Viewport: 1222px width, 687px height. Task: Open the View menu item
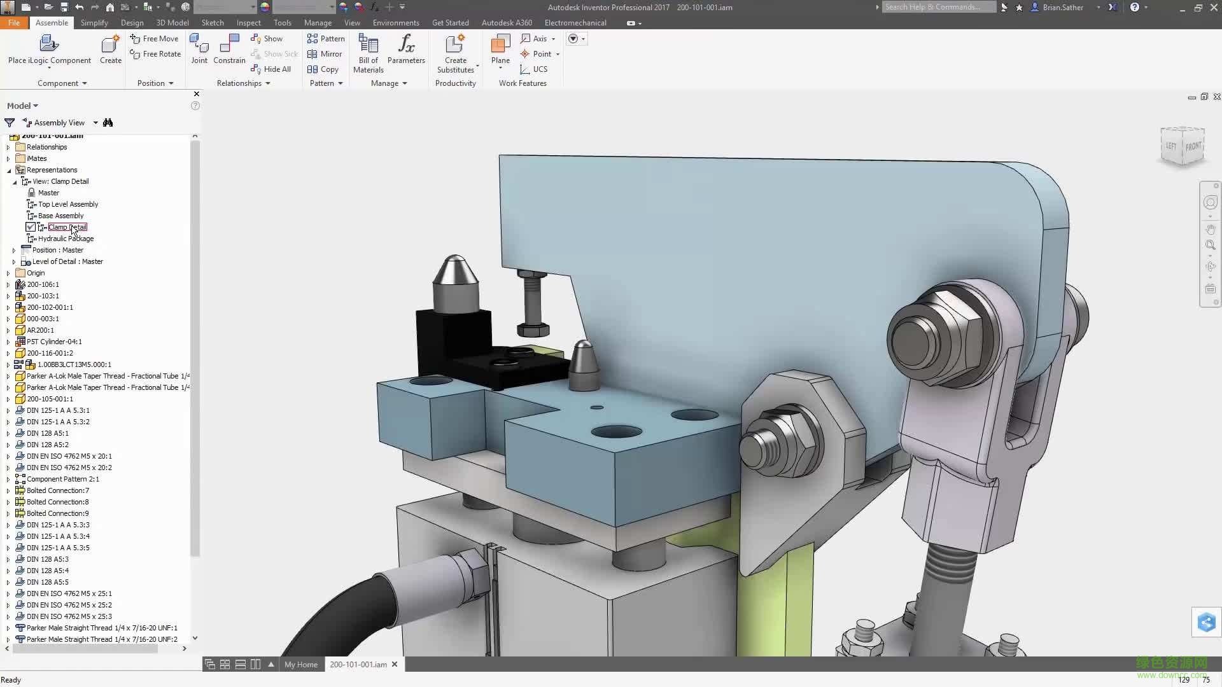click(352, 23)
